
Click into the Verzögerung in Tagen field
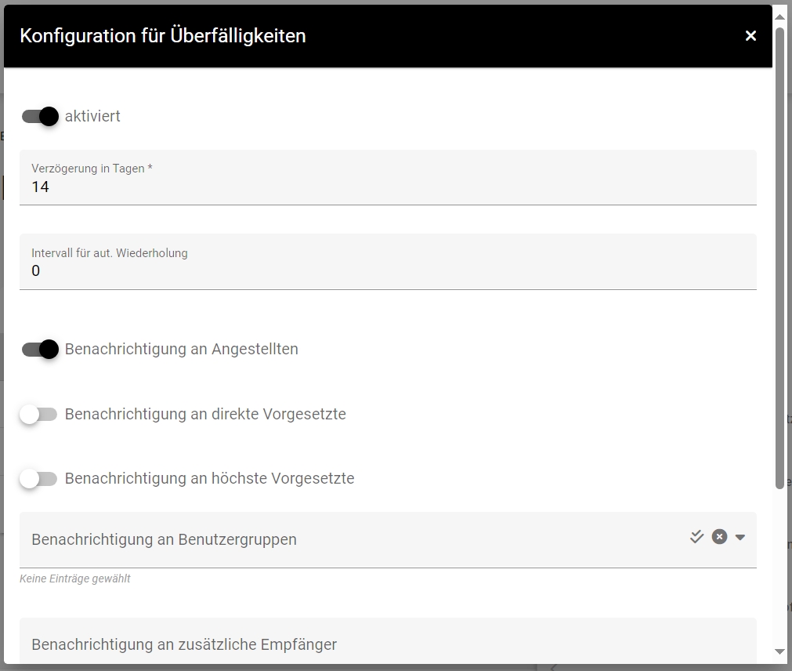point(388,187)
